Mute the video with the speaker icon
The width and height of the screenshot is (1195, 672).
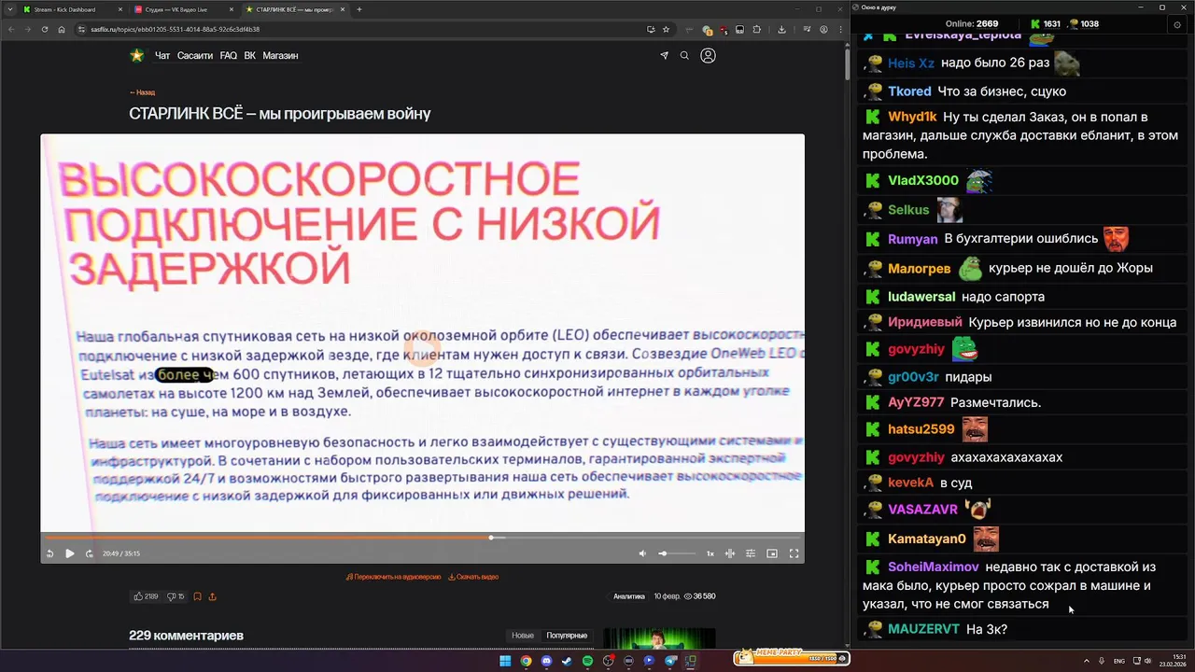pyautogui.click(x=642, y=553)
